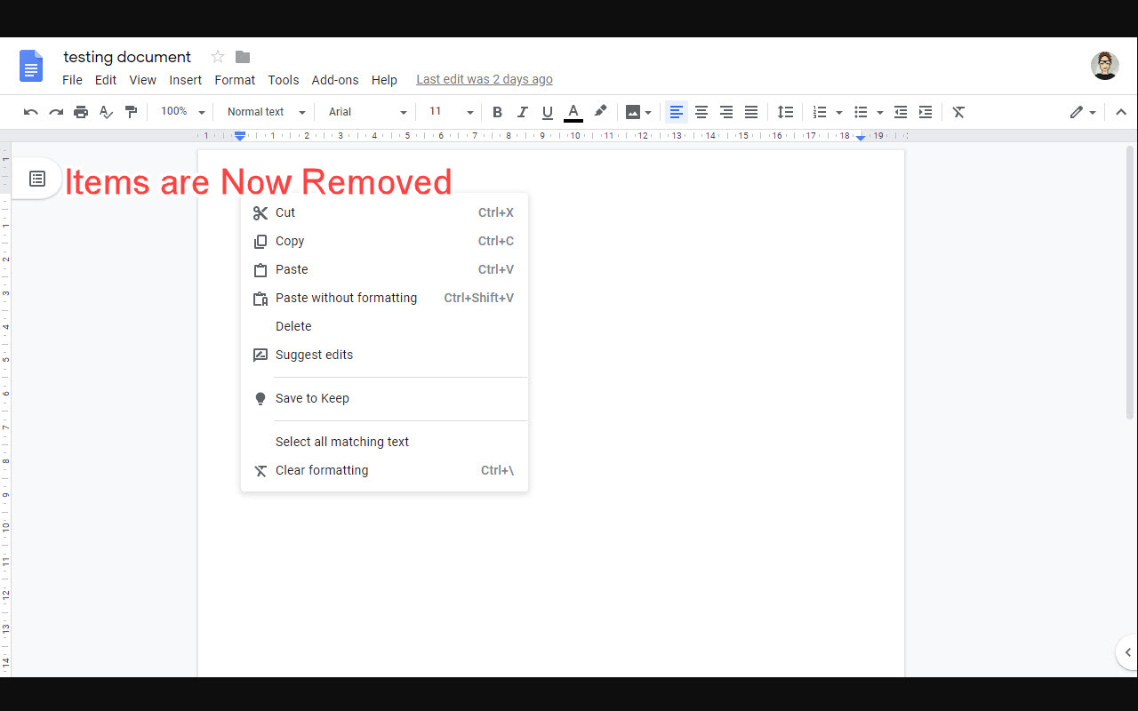Open the zoom 100% dropdown
The image size is (1138, 711).
pyautogui.click(x=182, y=112)
